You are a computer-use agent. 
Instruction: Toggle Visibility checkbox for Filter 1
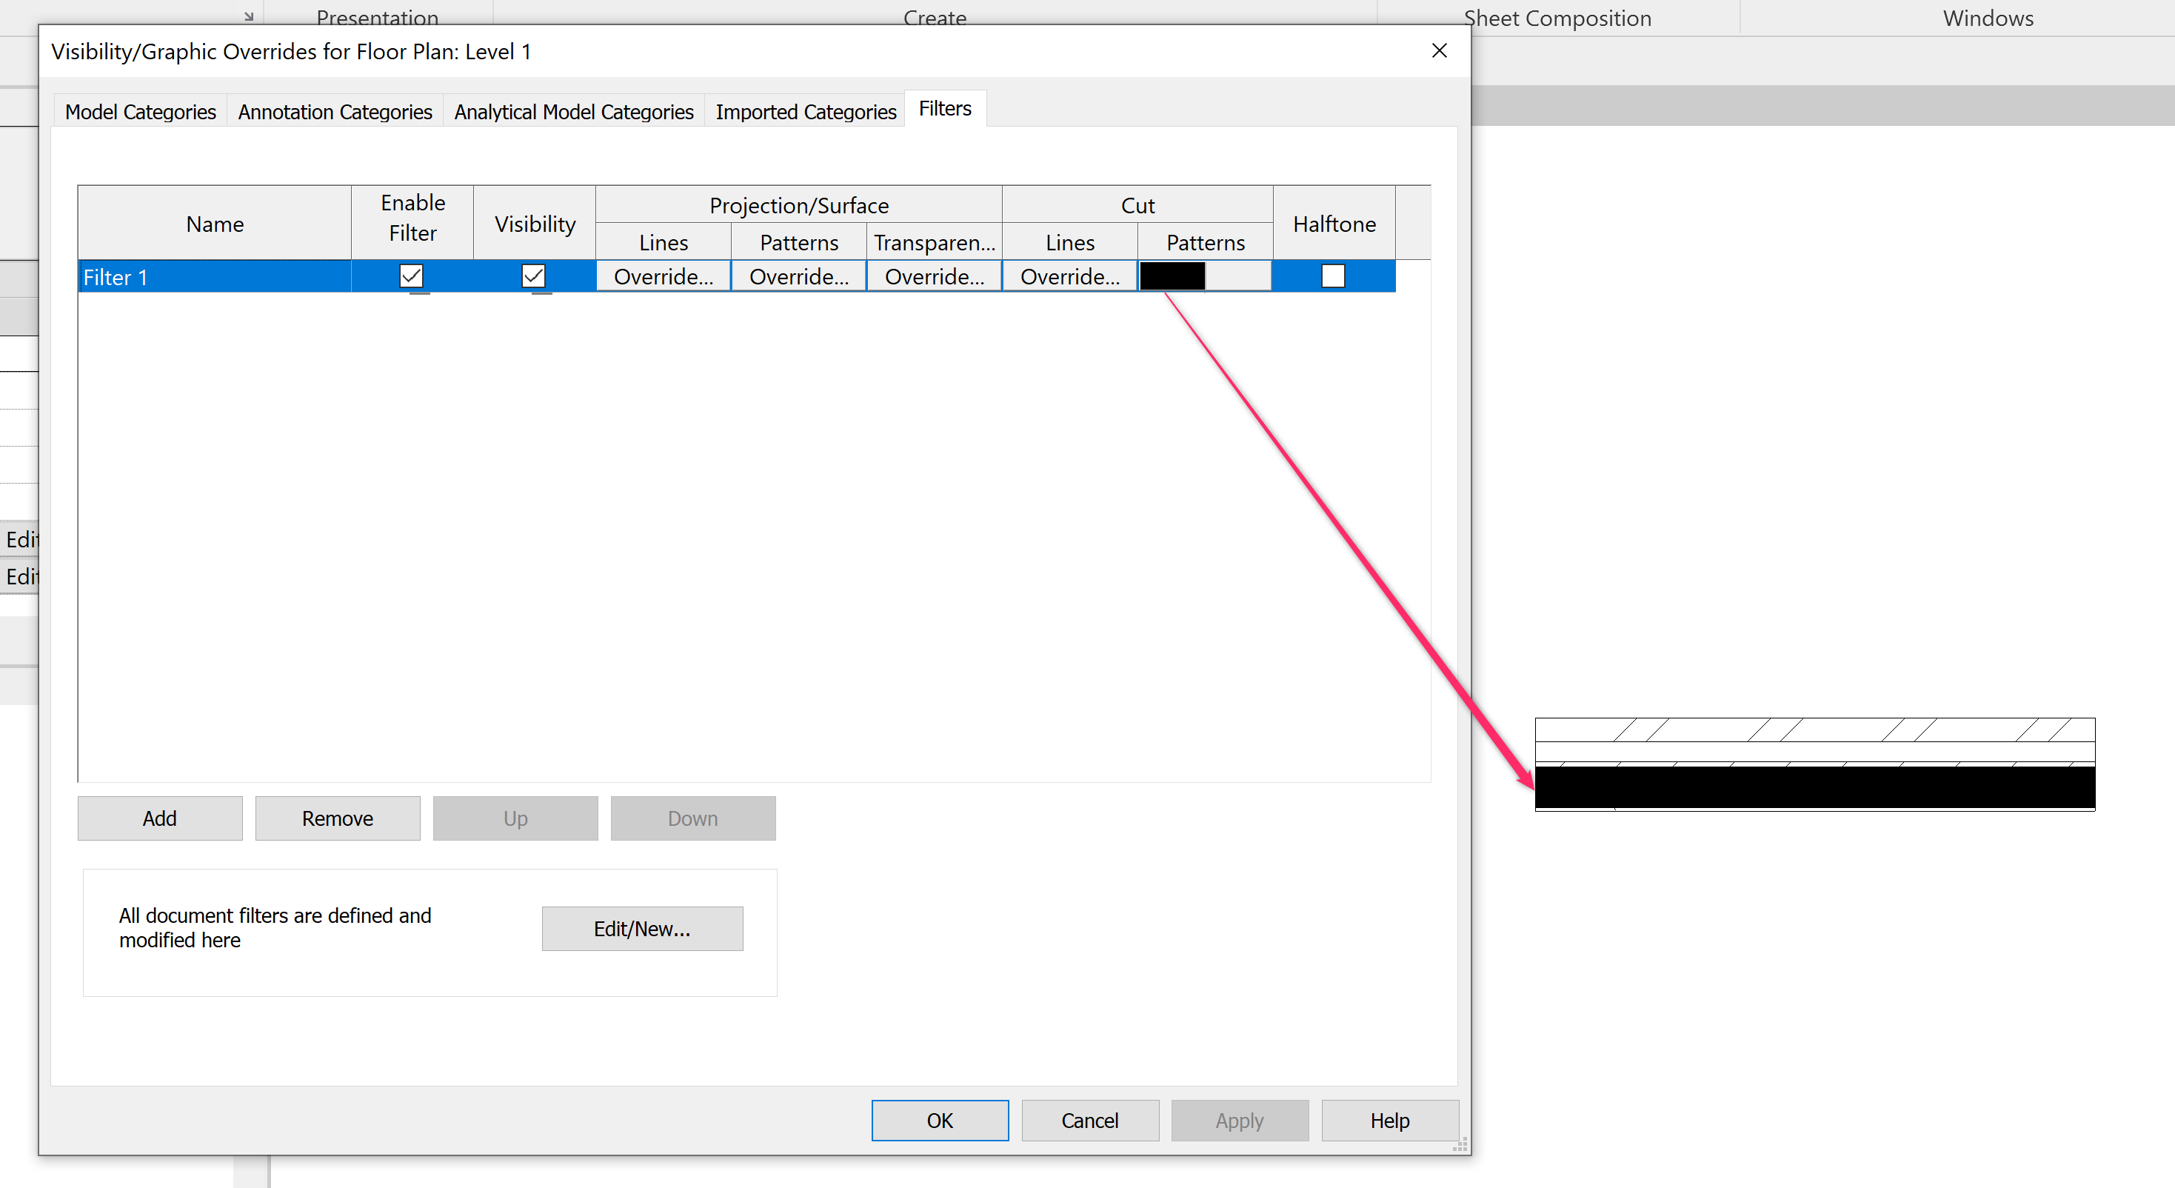click(x=534, y=276)
